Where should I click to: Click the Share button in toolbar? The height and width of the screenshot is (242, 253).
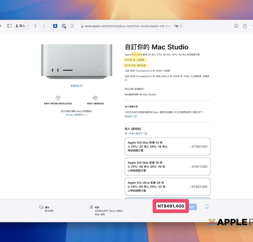point(245,26)
